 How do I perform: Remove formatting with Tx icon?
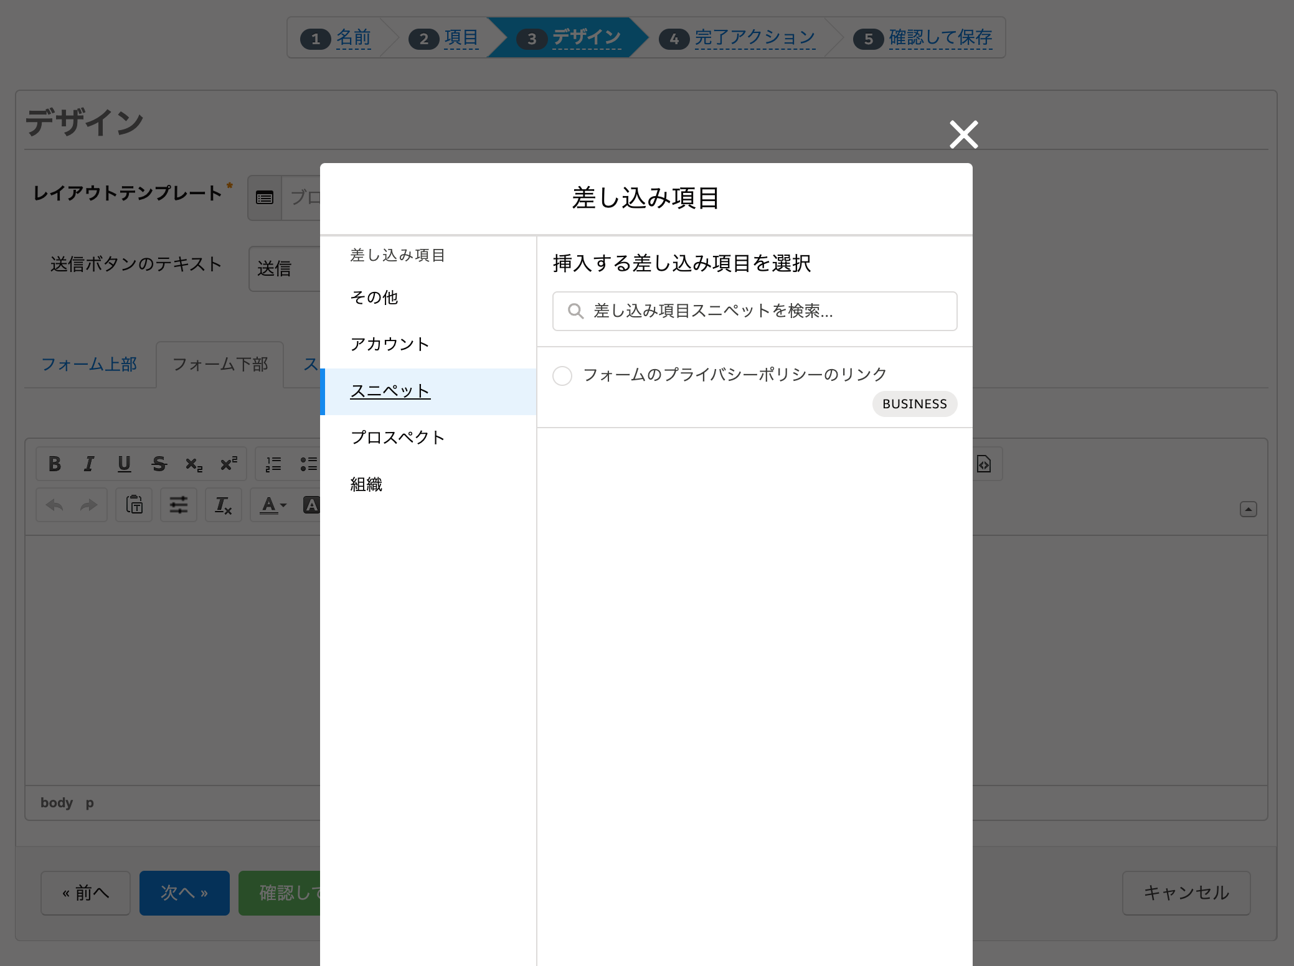(224, 505)
